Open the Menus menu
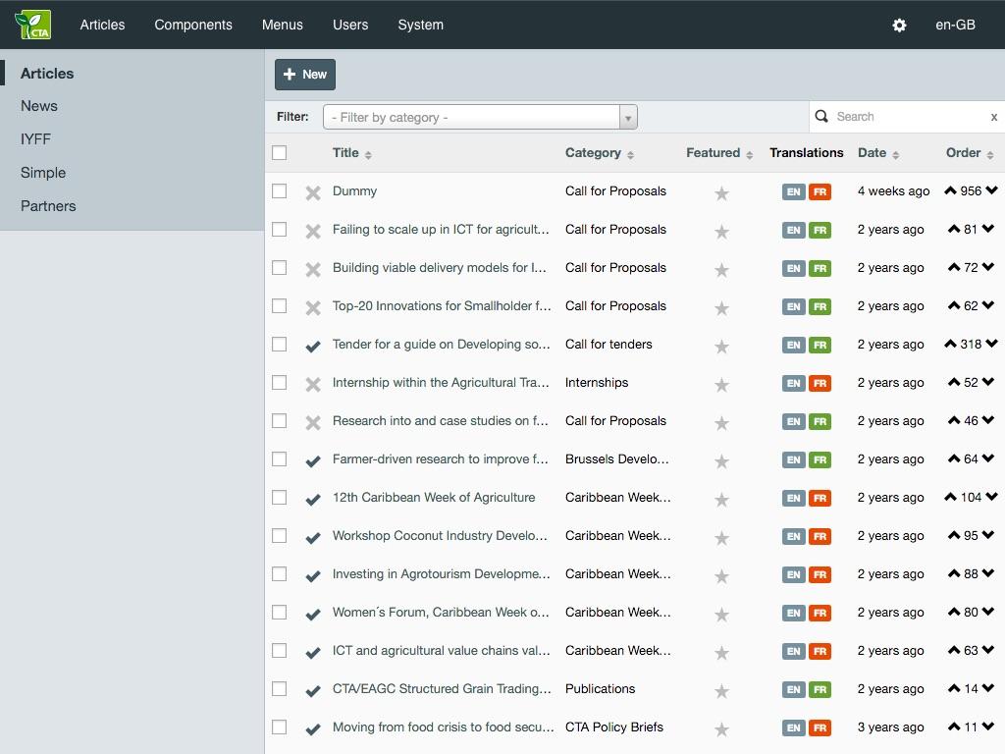 pyautogui.click(x=282, y=25)
